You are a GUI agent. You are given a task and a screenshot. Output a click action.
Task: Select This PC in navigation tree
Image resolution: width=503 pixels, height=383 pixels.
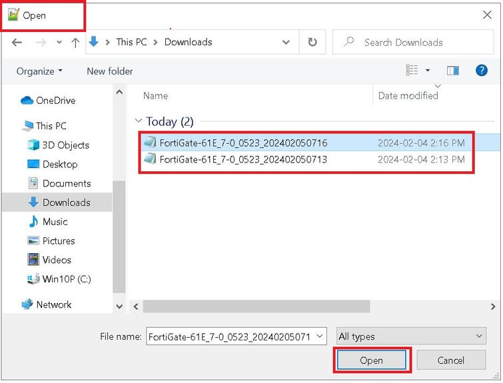pos(44,126)
